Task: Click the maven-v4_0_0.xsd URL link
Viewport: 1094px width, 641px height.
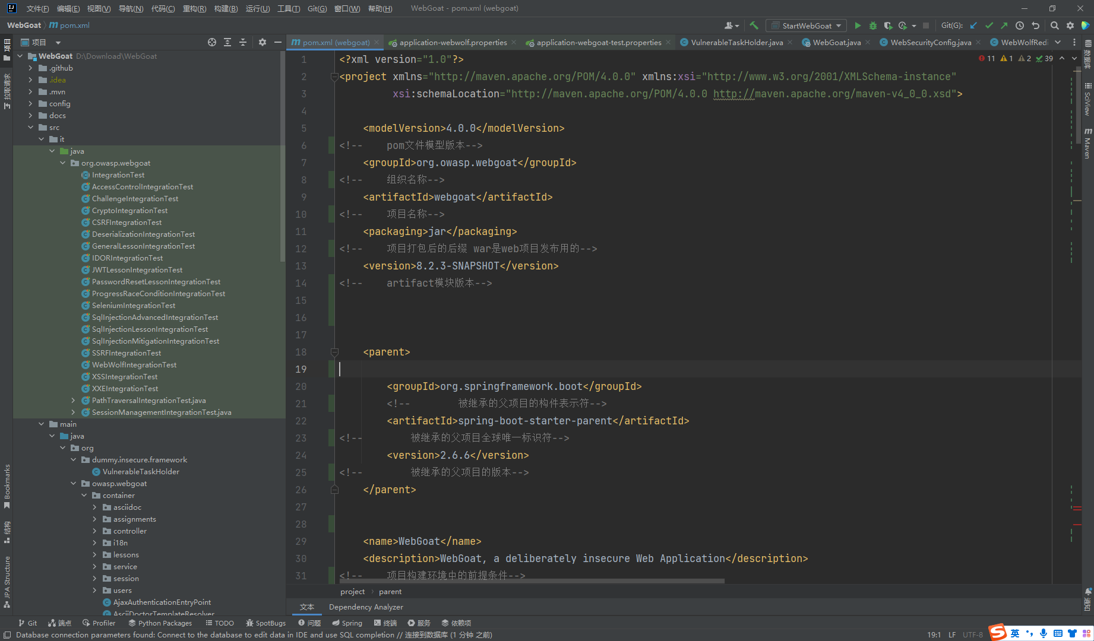Action: click(831, 94)
